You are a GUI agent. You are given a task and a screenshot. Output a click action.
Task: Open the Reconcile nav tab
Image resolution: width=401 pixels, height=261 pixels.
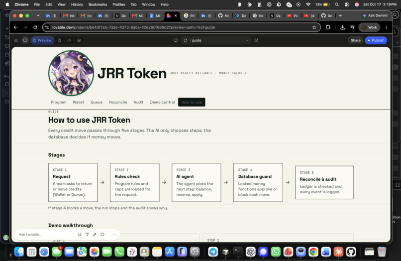118,102
